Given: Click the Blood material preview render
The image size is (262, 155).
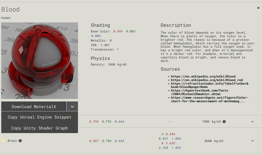Looking at the screenshot, I should coord(40,61).
